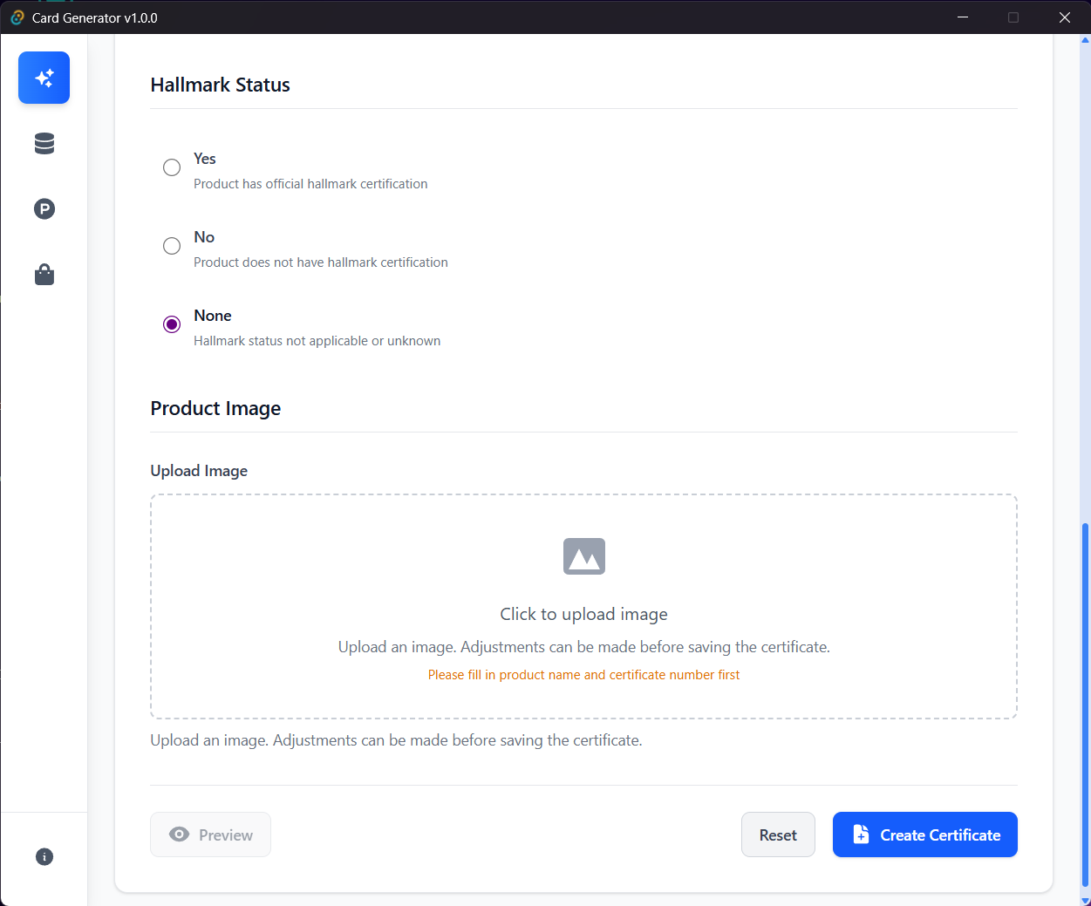Click the Card Generator logo in titlebar
This screenshot has width=1091, height=906.
point(17,17)
